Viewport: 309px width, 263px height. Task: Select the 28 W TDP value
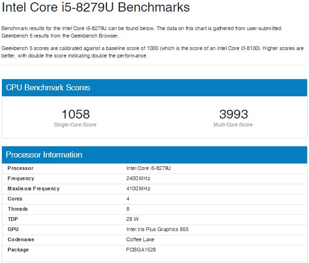132,219
